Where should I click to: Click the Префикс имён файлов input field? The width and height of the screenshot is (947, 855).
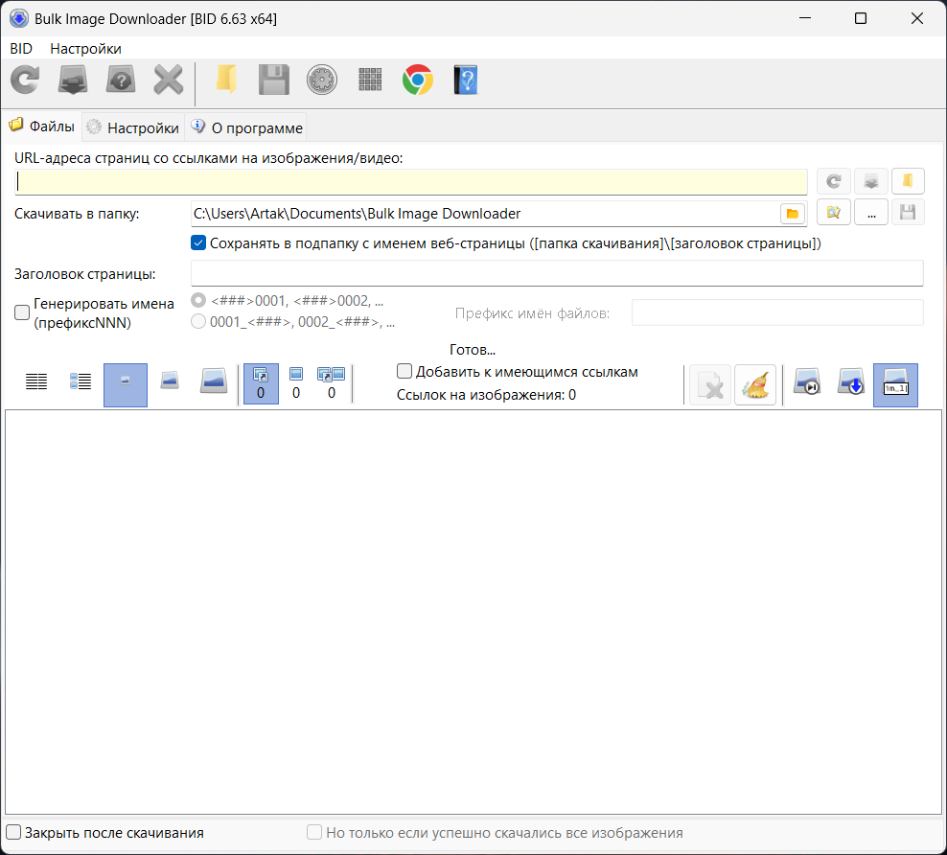(x=777, y=312)
